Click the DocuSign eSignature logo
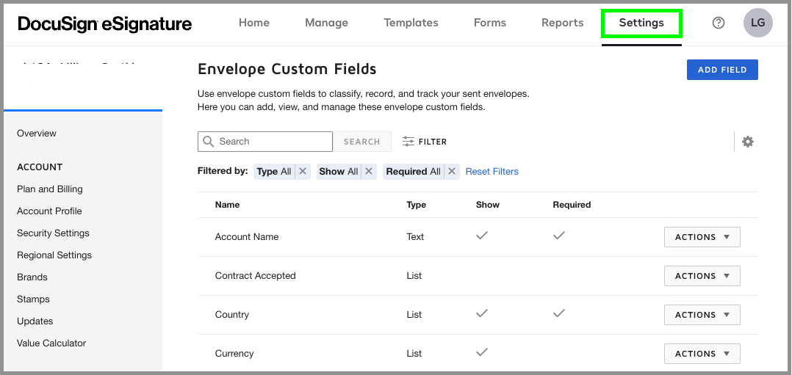Image resolution: width=792 pixels, height=375 pixels. (104, 23)
